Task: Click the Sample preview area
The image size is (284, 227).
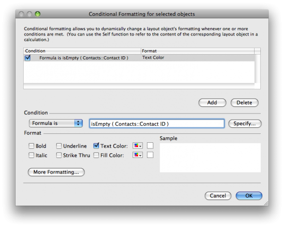Action: coord(210,157)
